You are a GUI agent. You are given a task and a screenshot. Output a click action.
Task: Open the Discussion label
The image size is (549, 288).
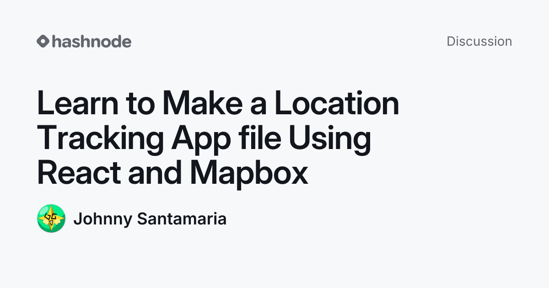(x=479, y=41)
